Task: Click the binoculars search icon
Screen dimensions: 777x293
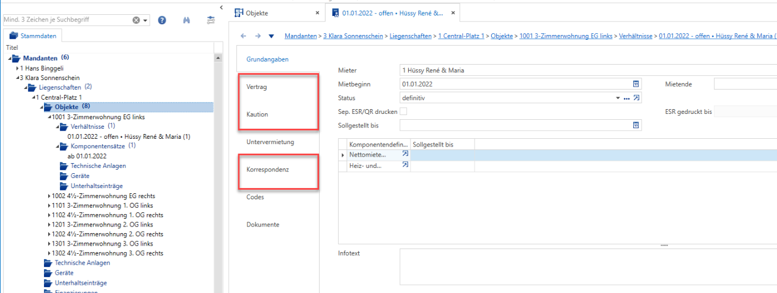Action: pyautogui.click(x=187, y=20)
